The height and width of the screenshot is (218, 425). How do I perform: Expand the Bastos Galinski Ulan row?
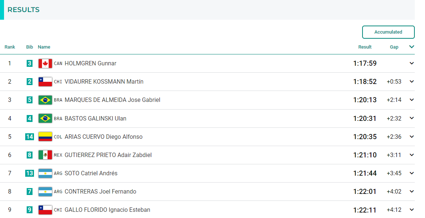click(411, 118)
